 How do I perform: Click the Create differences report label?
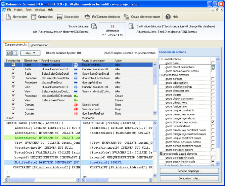tap(145, 17)
